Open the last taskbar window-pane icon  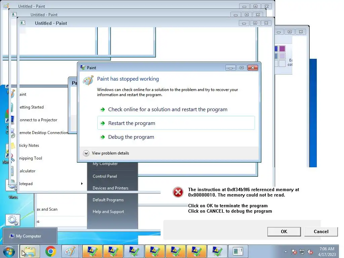pyautogui.click(x=238, y=251)
